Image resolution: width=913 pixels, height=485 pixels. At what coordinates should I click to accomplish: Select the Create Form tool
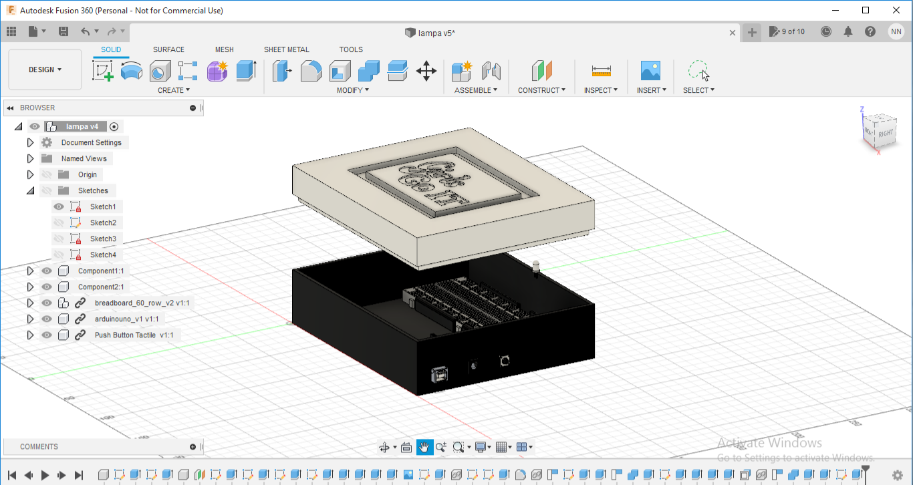click(x=217, y=70)
